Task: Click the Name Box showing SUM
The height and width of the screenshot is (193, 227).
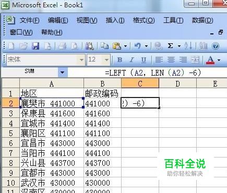Action: [x=29, y=71]
